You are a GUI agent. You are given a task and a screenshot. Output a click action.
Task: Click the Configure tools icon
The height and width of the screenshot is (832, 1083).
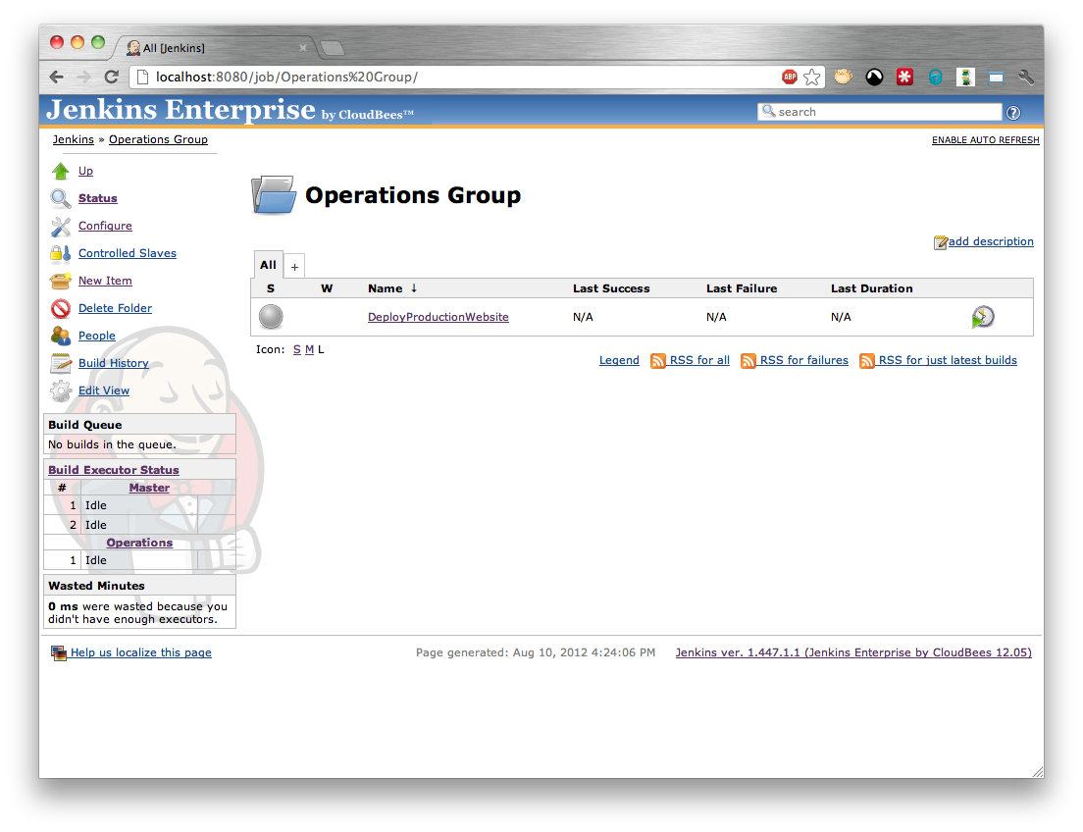click(x=61, y=226)
